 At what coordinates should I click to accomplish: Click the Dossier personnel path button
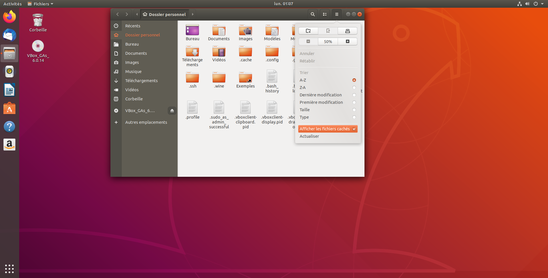(x=164, y=14)
